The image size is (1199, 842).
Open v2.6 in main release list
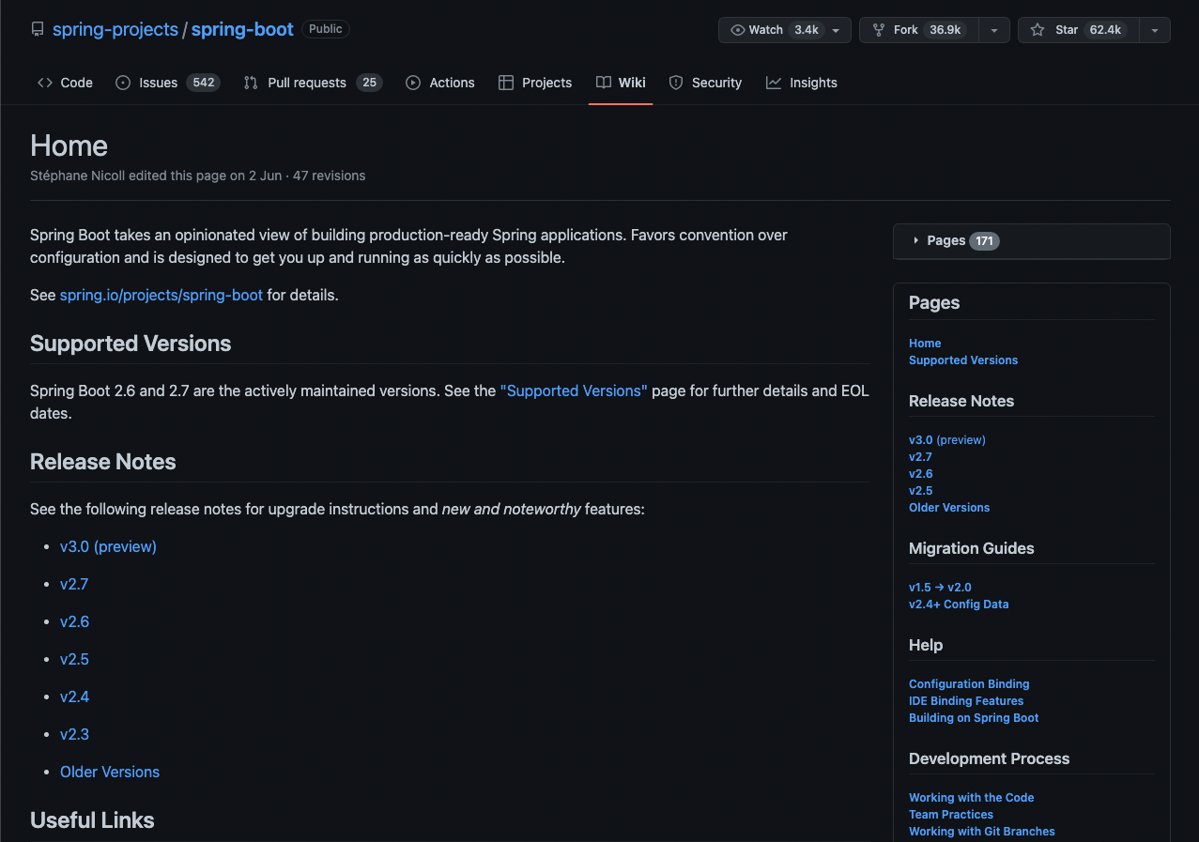point(74,621)
